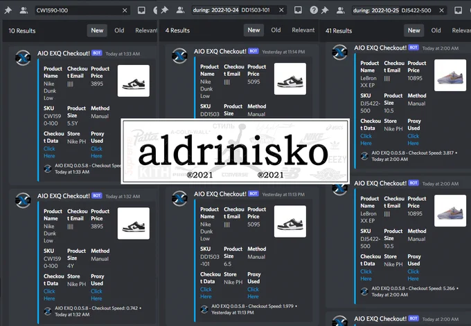The height and width of the screenshot is (326, 471).
Task: Open Checkout Data Click Here in 1:32 AM message
Action: (49, 295)
